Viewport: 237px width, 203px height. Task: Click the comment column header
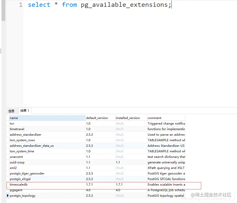(x=166, y=118)
